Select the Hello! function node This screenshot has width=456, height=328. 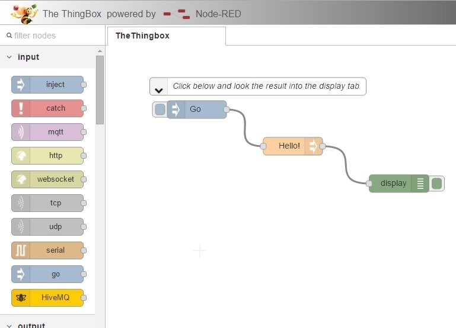click(x=289, y=146)
